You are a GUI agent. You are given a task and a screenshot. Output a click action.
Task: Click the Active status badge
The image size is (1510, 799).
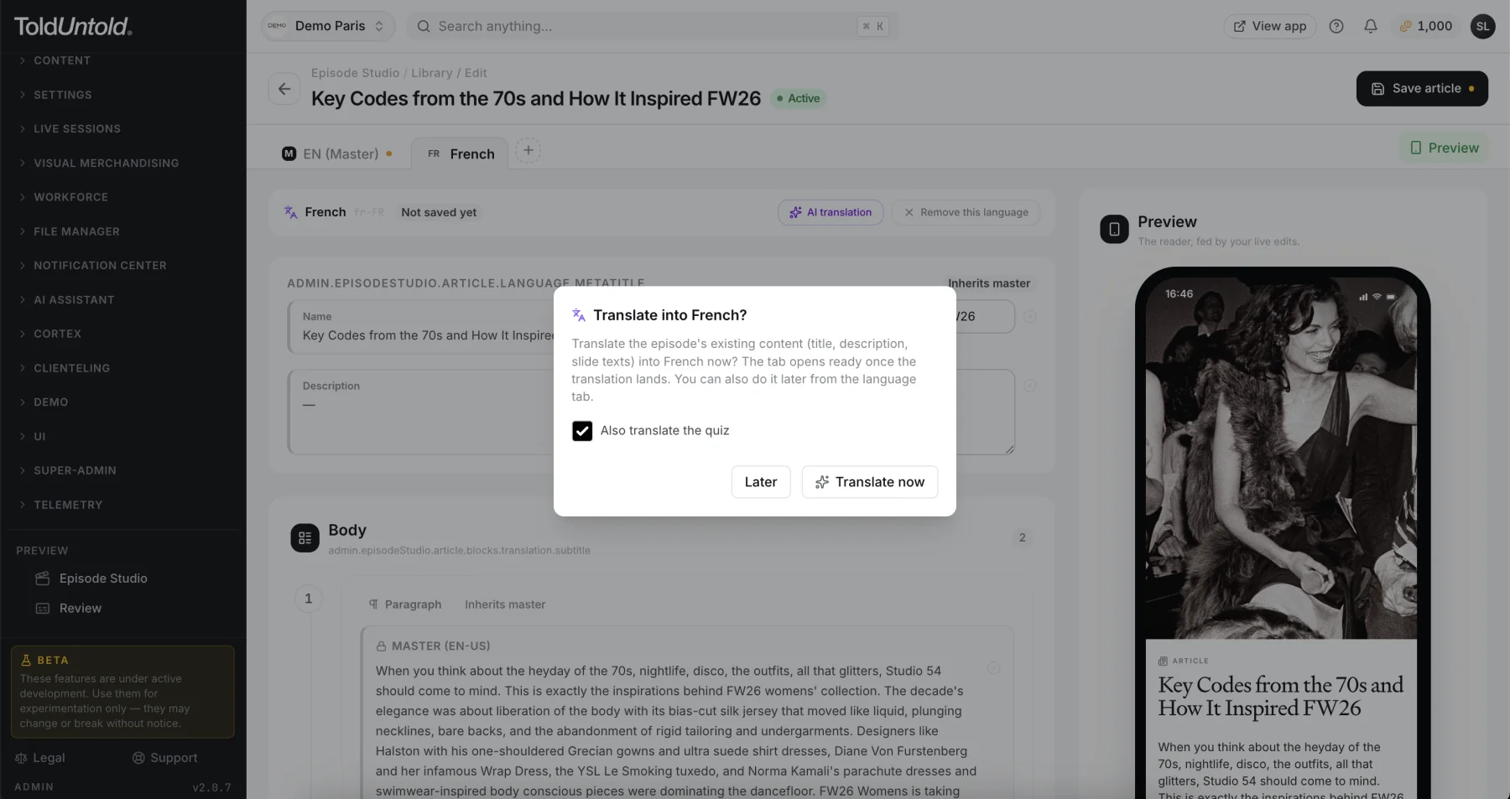(x=799, y=99)
